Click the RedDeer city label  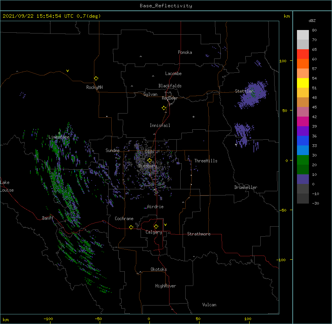coord(169,98)
